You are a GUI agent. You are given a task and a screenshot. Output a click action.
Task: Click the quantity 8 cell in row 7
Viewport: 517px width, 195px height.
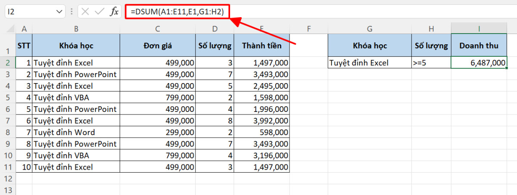[x=215, y=121]
